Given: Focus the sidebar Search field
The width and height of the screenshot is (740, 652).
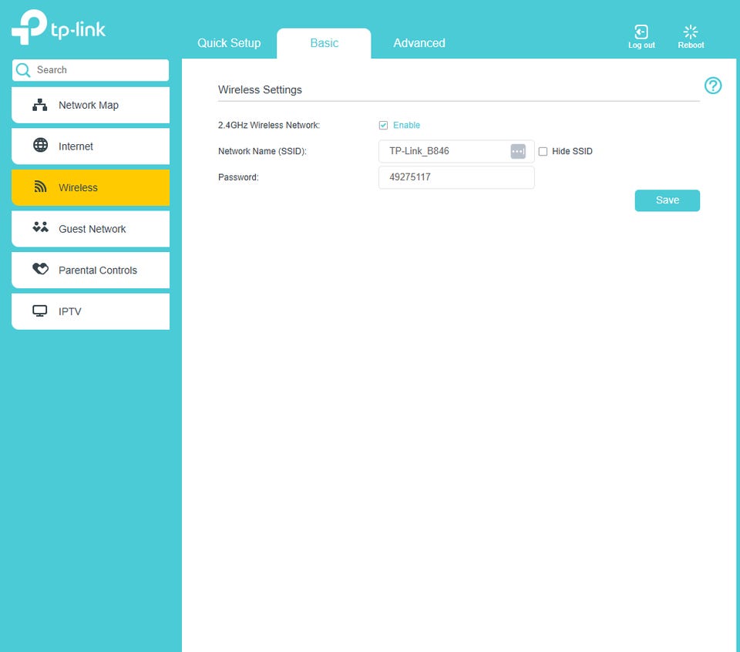Looking at the screenshot, I should click(91, 70).
